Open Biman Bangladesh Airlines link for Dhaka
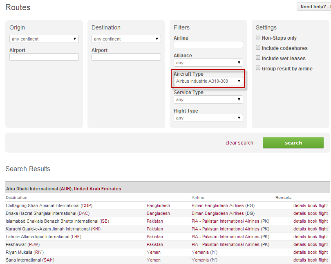Screen dimensions: 331x264 [x=217, y=213]
